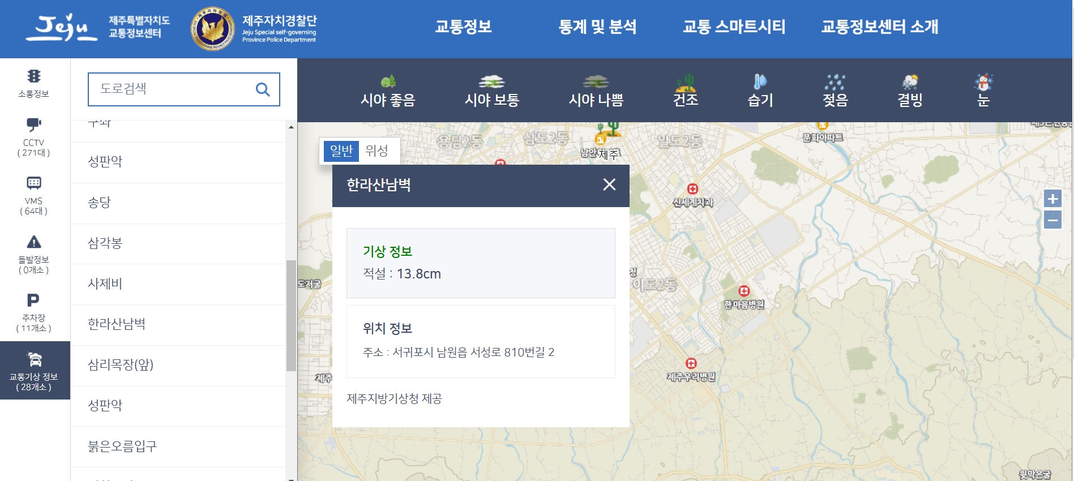Select the 눈 snowman icon

pyautogui.click(x=983, y=82)
